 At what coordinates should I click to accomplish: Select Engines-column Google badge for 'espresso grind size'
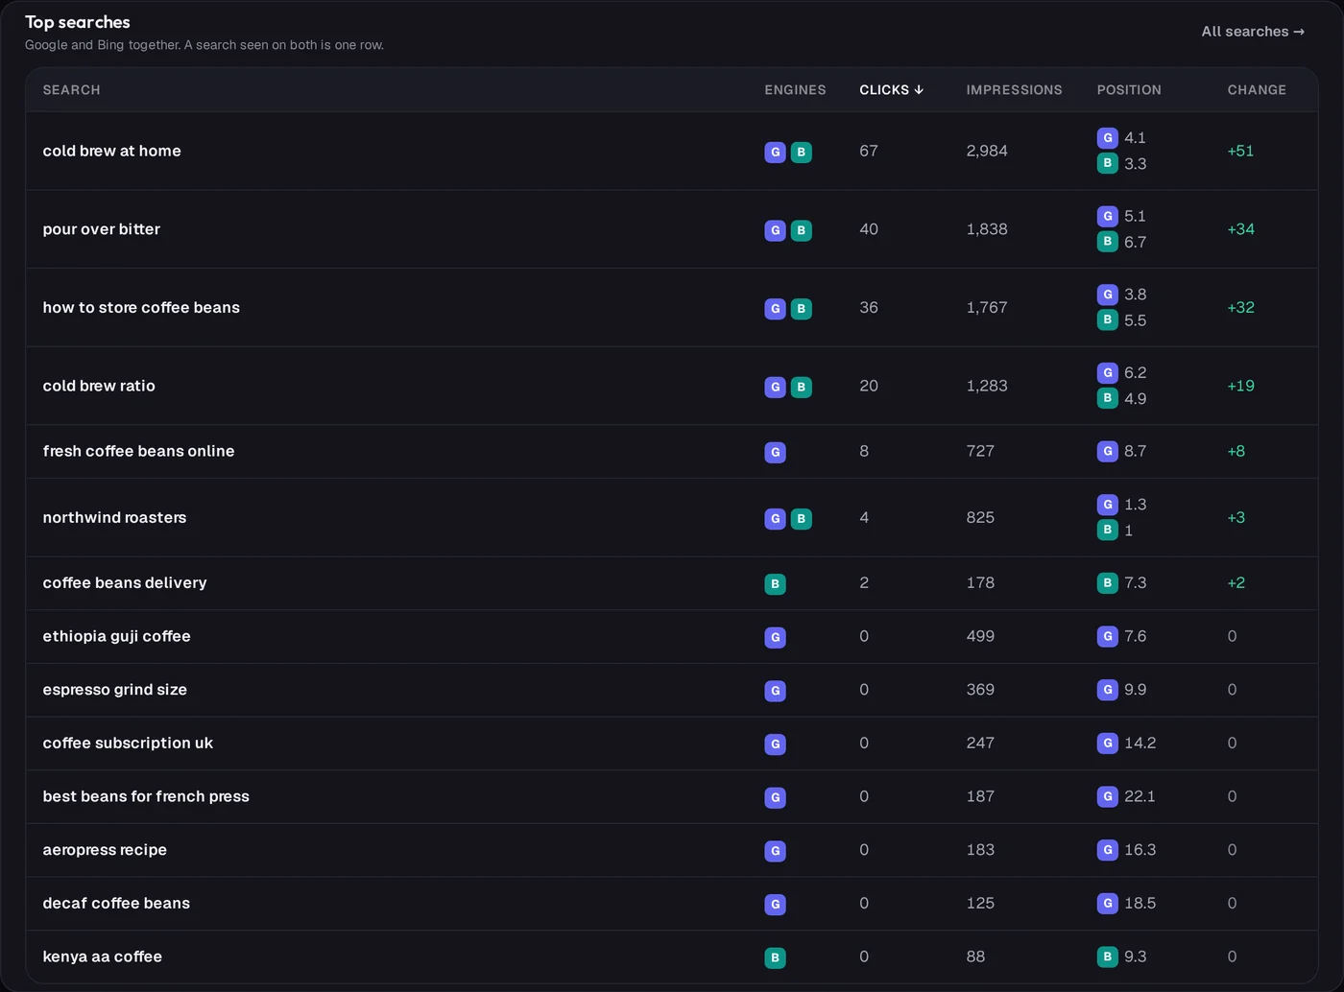coord(775,691)
